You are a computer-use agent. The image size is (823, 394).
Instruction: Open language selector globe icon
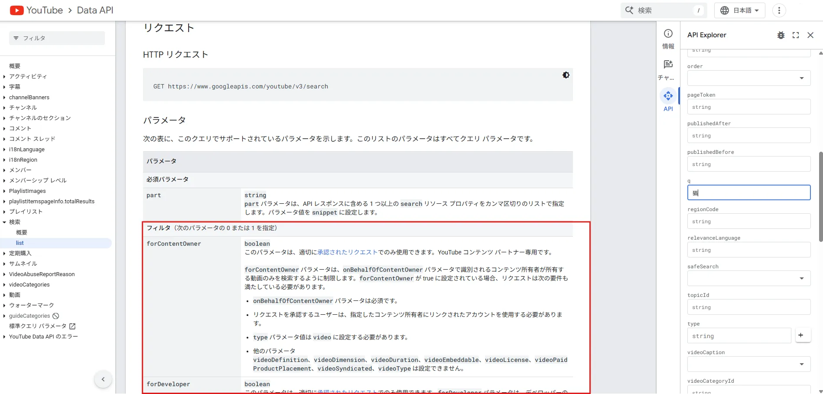pyautogui.click(x=725, y=10)
